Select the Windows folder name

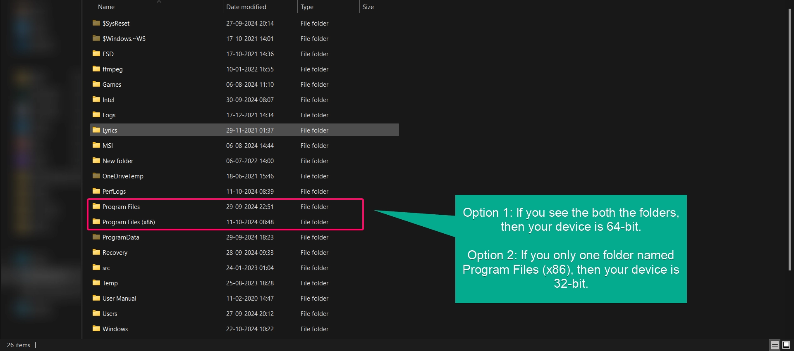click(115, 329)
